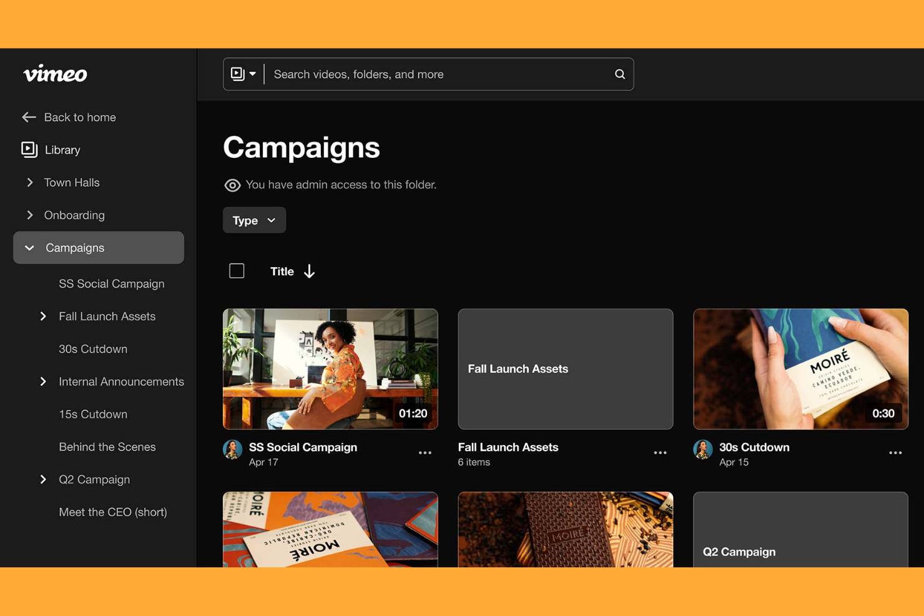Open the Fall Launch Assets folder card
924x616 pixels.
pyautogui.click(x=565, y=369)
